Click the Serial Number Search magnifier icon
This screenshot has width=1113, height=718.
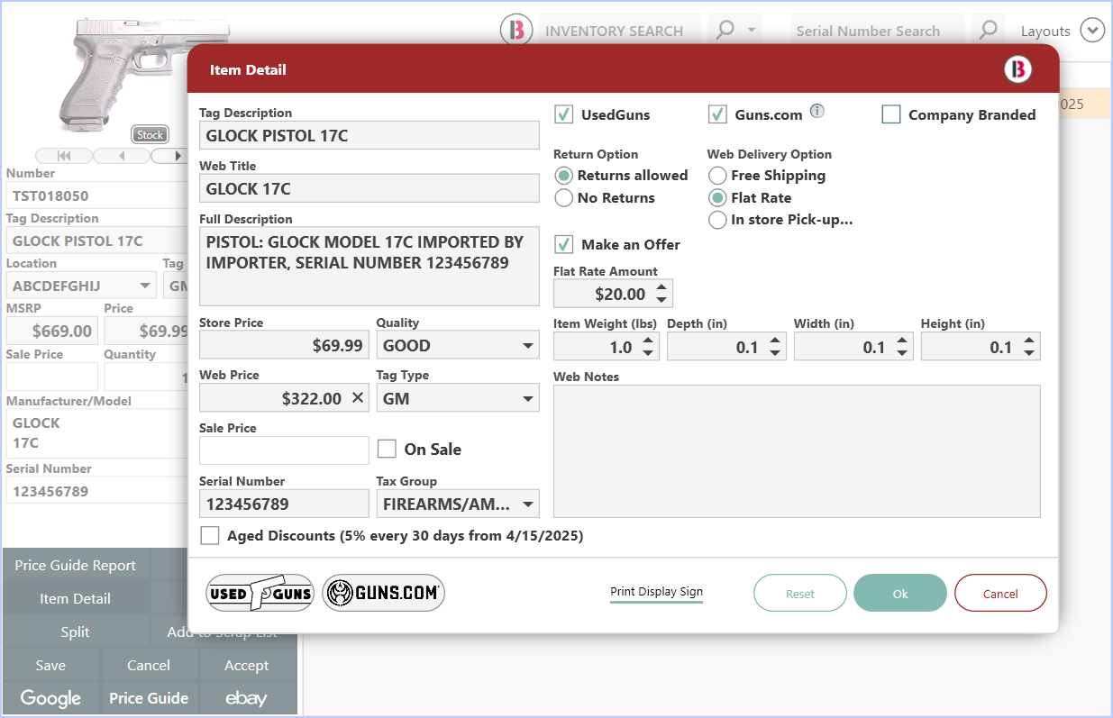click(x=988, y=31)
